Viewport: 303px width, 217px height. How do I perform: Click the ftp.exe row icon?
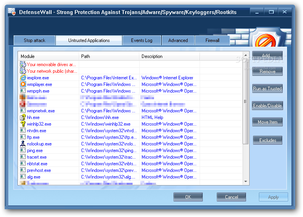(23, 137)
